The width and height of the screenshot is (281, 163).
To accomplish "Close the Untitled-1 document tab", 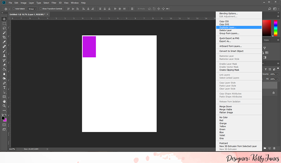I will point(47,14).
